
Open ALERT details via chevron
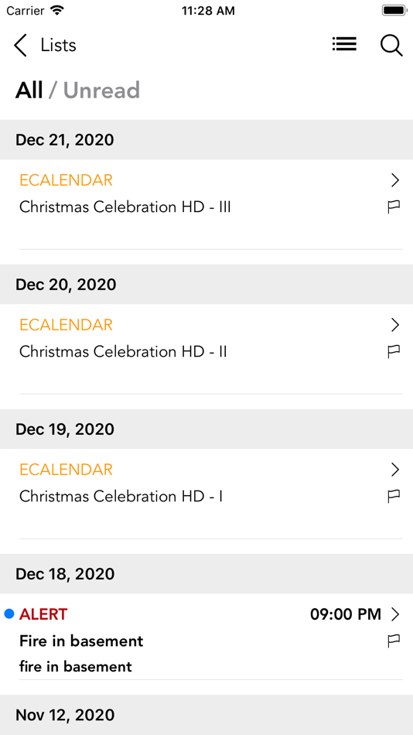click(395, 614)
